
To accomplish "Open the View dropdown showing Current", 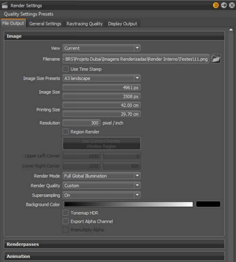I will [102, 48].
